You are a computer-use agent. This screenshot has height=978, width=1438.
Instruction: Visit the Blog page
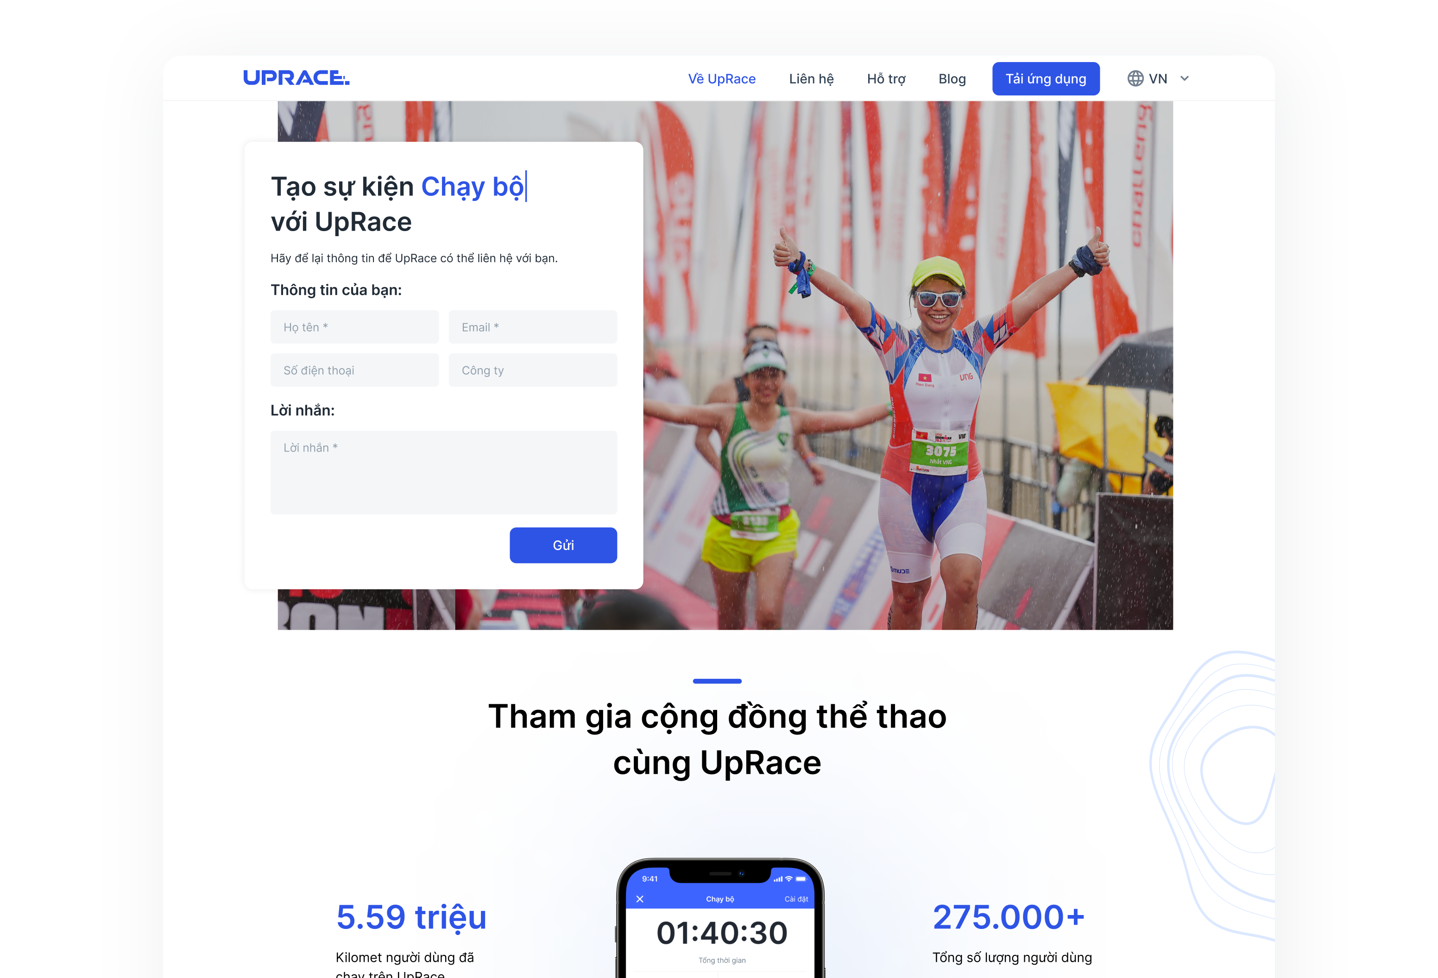click(952, 79)
